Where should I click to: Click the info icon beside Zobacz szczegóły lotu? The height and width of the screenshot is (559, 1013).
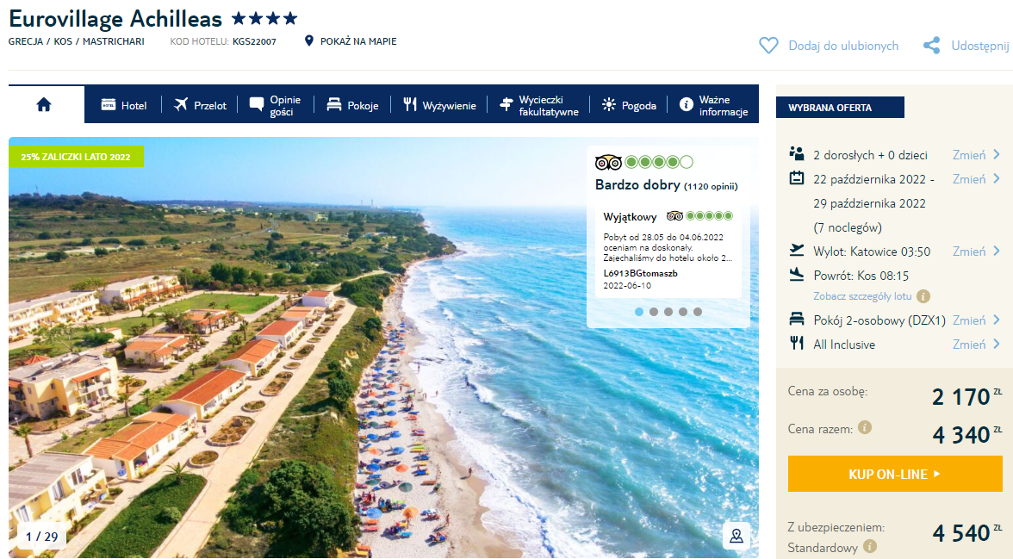tap(923, 296)
